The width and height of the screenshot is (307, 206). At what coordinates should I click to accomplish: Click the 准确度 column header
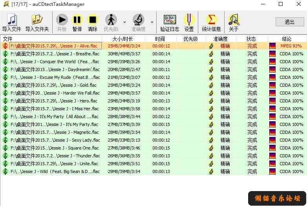tap(221, 39)
